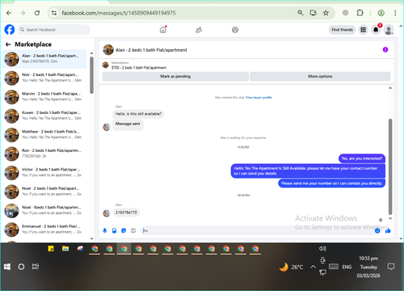This screenshot has width=404, height=291.
Task: Open the Victor conversation
Action: (44, 172)
